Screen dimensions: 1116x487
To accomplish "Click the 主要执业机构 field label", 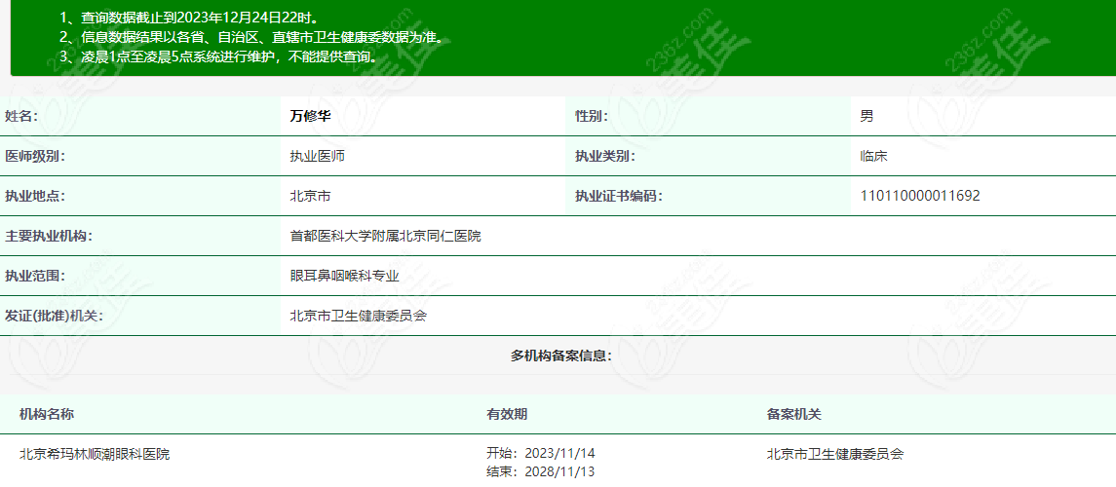I will 48,236.
